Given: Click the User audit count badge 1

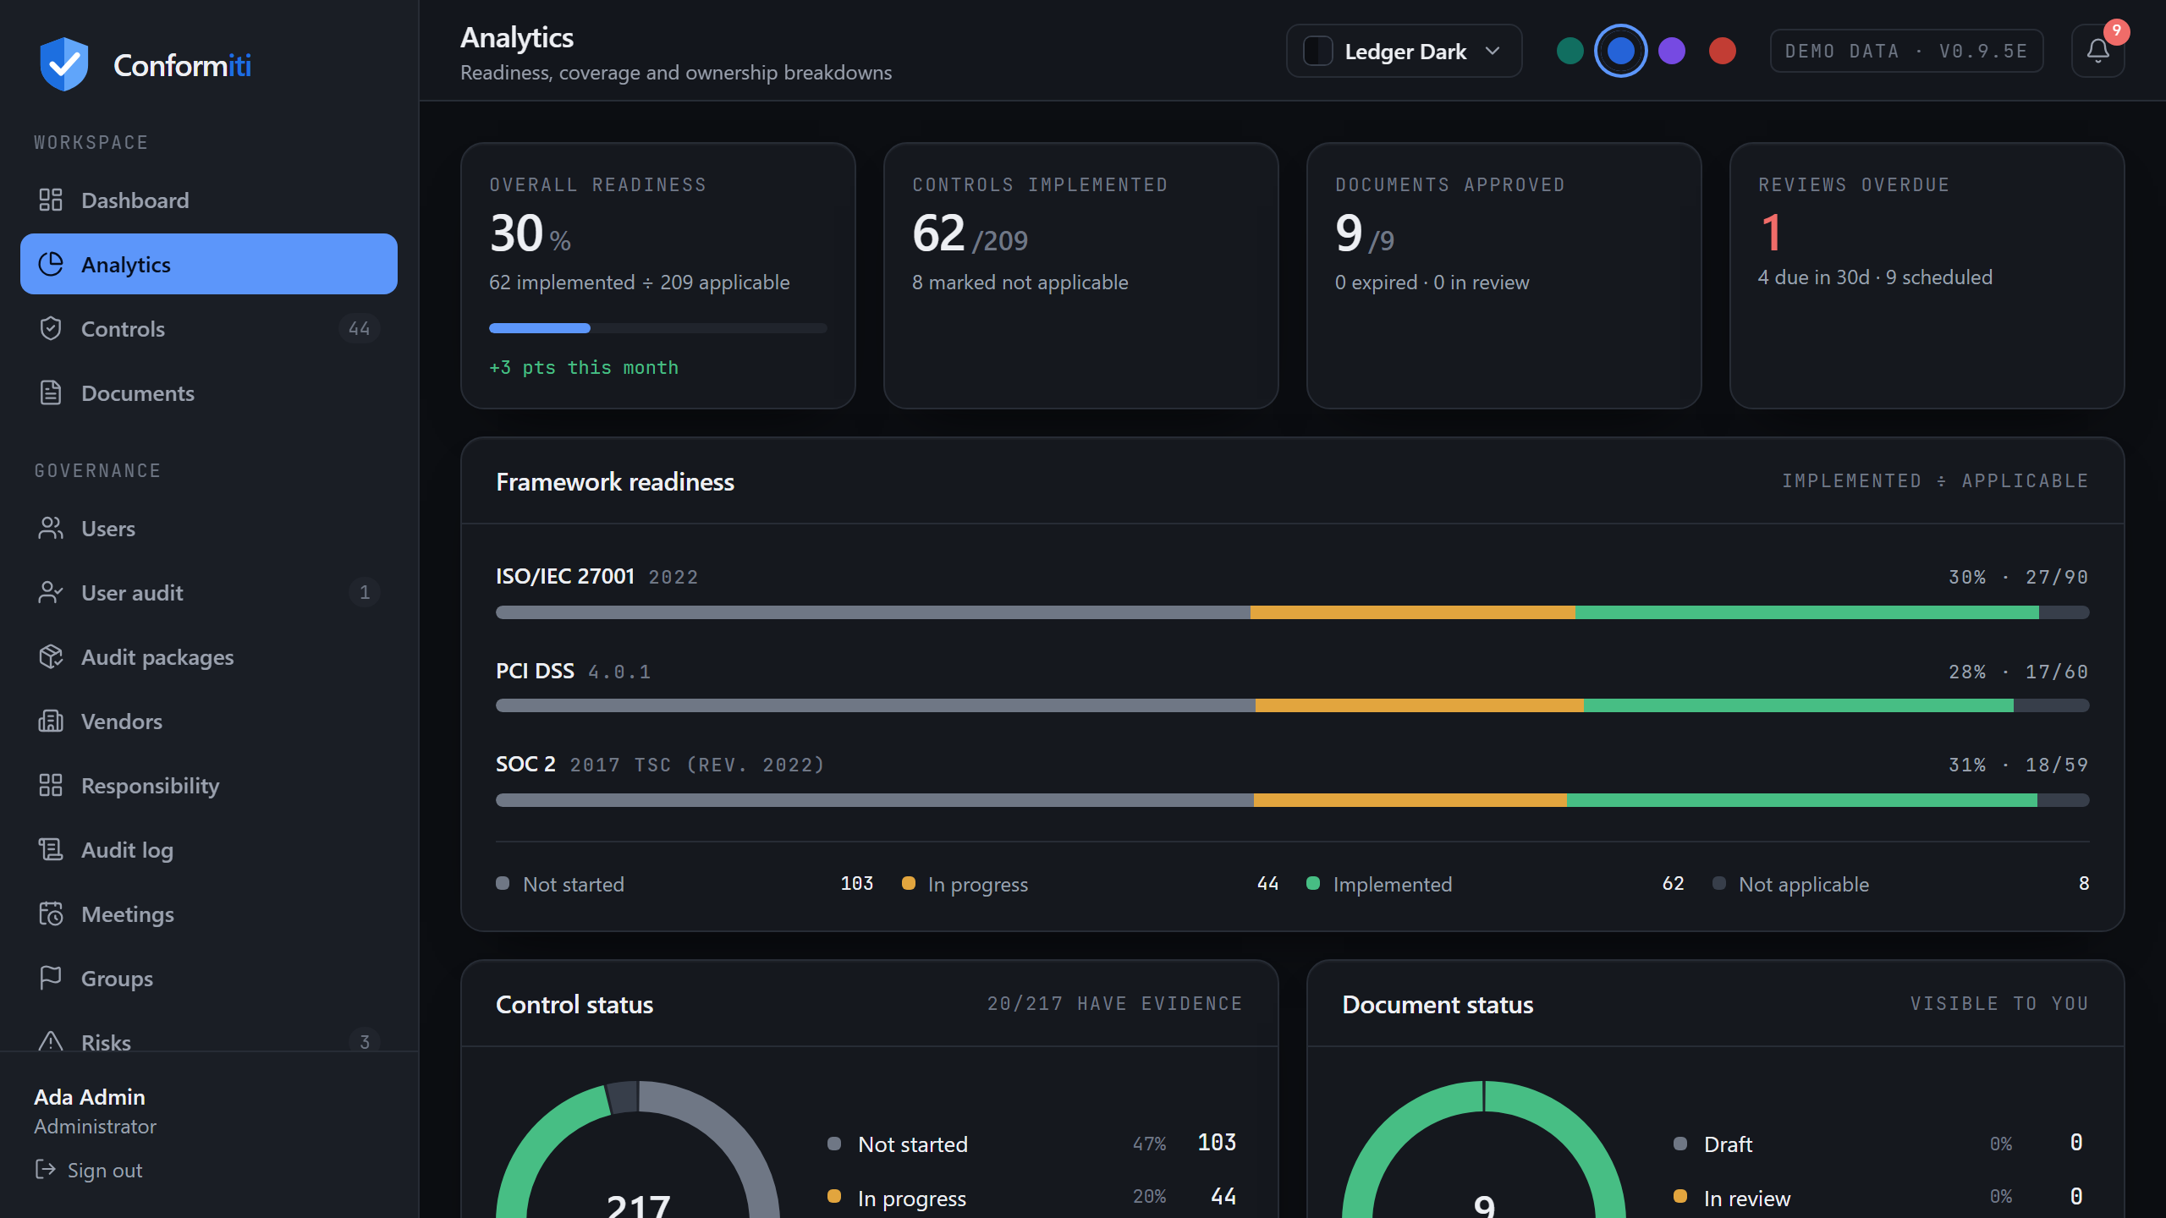Looking at the screenshot, I should [x=365, y=592].
